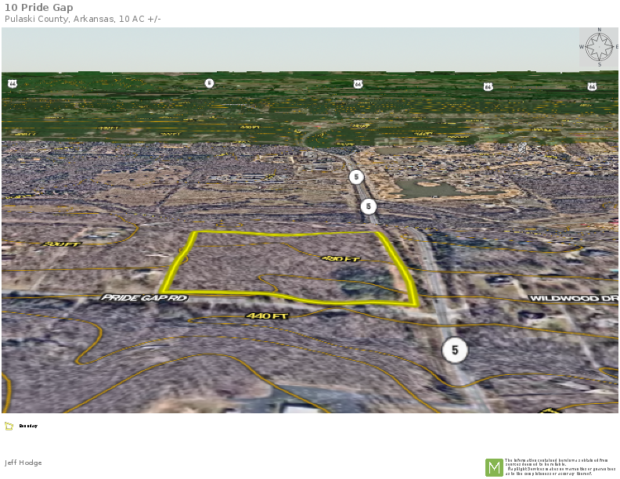Click the Pulaski County, Arkansas subtitle
This screenshot has width=620, height=479.
pyautogui.click(x=83, y=19)
